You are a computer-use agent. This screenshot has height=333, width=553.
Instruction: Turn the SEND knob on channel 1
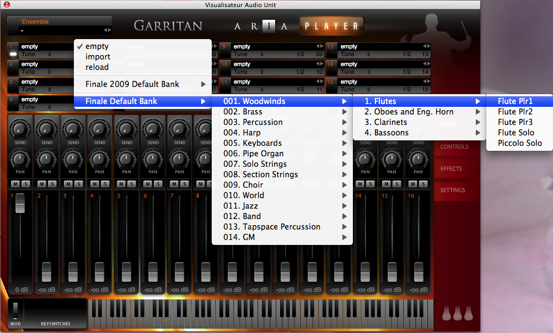pyautogui.click(x=20, y=129)
